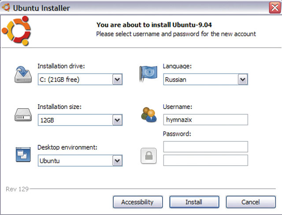Click the first Password input field
Viewport: 282px width, 215px height.
pyautogui.click(x=205, y=146)
